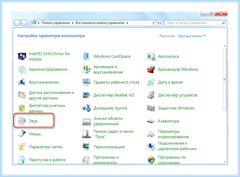Click the control panel search field

pos(195,23)
